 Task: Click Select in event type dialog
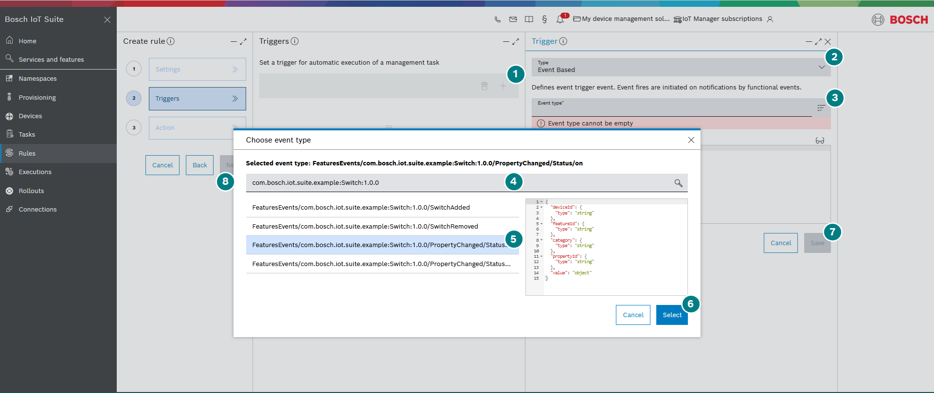click(x=672, y=315)
